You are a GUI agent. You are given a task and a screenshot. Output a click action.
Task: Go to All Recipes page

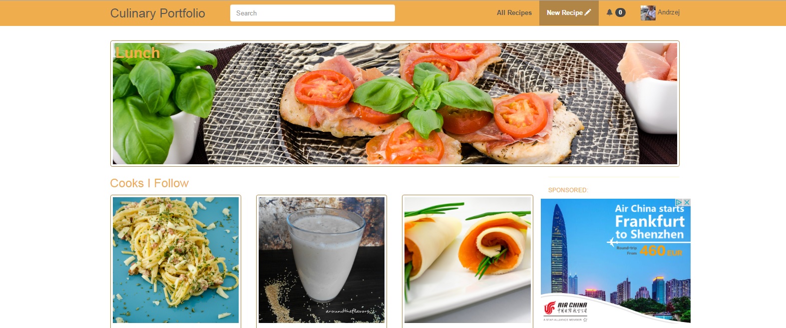(514, 13)
